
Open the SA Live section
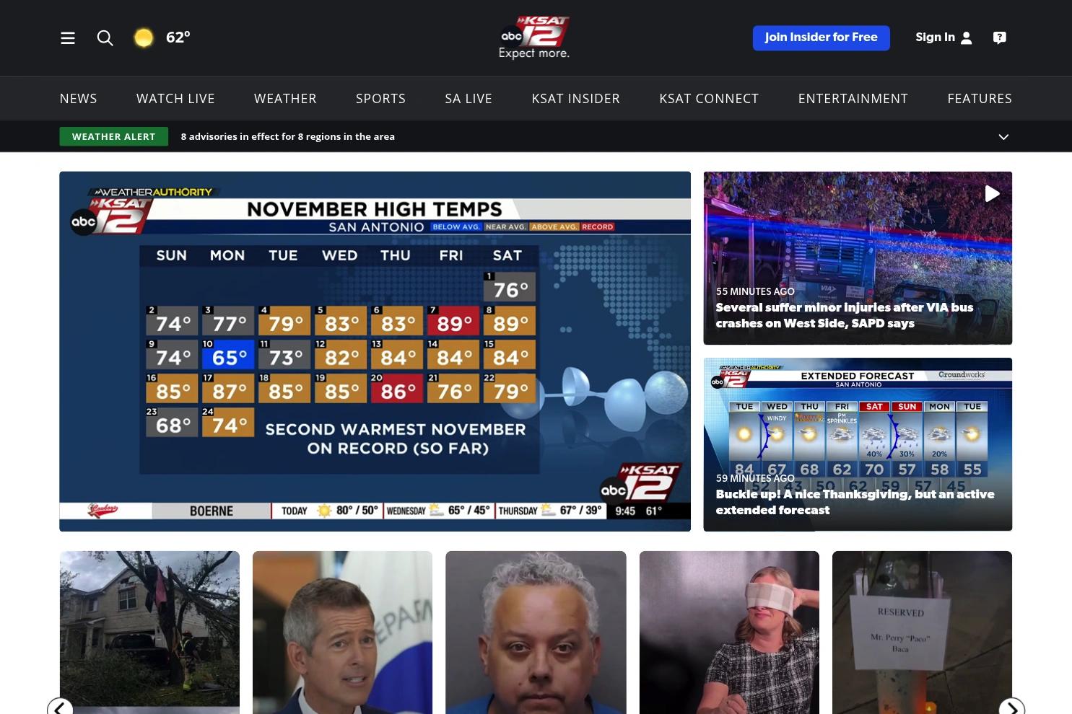[x=469, y=99]
